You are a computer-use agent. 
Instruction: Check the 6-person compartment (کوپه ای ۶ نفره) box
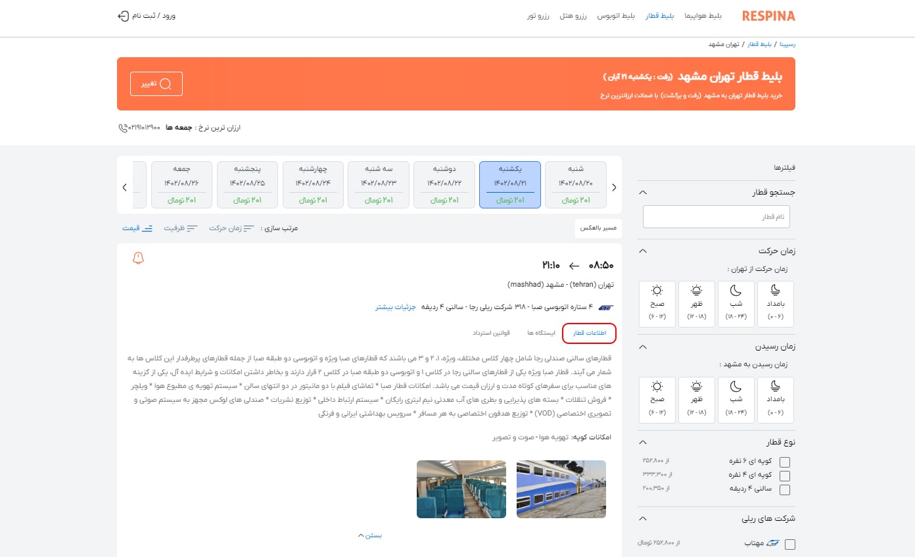784,462
